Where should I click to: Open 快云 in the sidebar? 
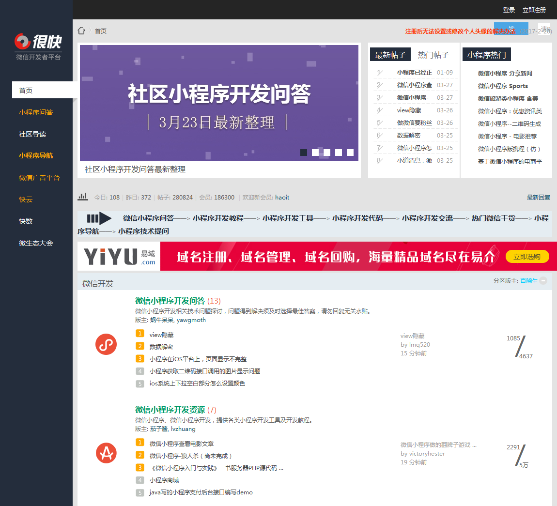coord(26,199)
